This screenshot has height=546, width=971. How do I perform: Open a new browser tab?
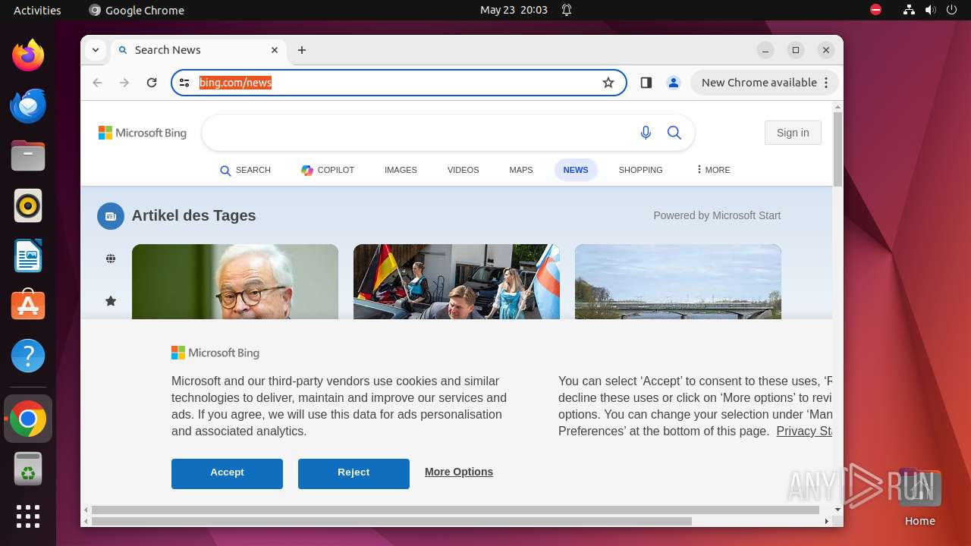(302, 50)
